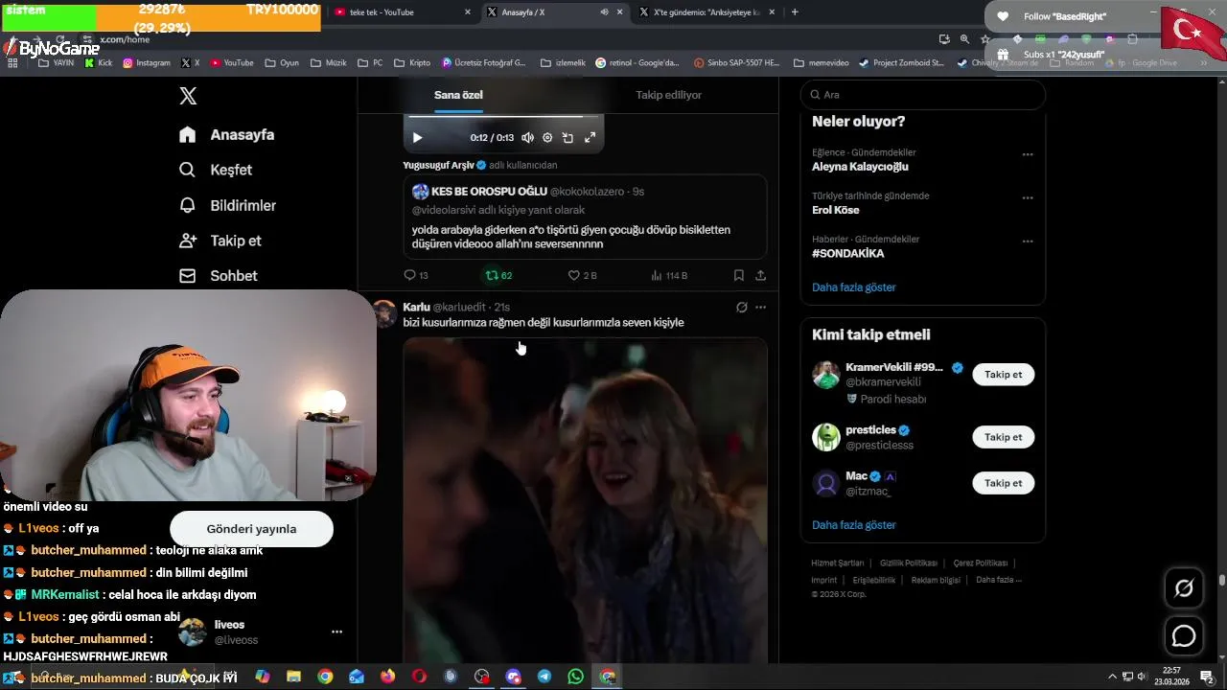Image resolution: width=1227 pixels, height=690 pixels.
Task: Open Takip et in the sidebar
Action: pos(220,241)
